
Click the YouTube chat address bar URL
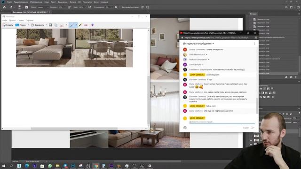click(216, 38)
